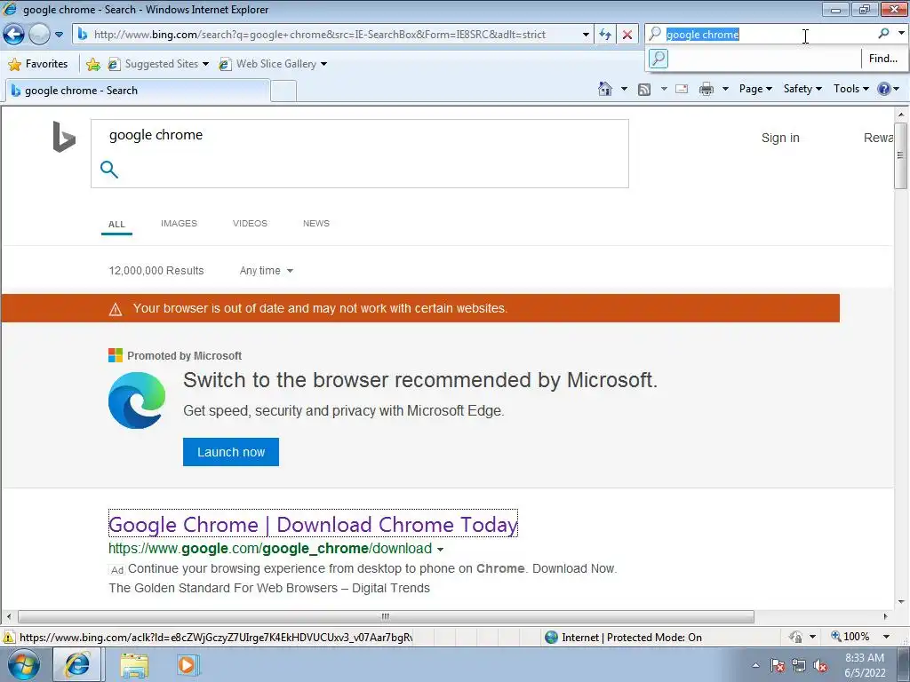Viewport: 910px width, 682px height.
Task: Click the Back navigation arrow
Action: [13, 35]
